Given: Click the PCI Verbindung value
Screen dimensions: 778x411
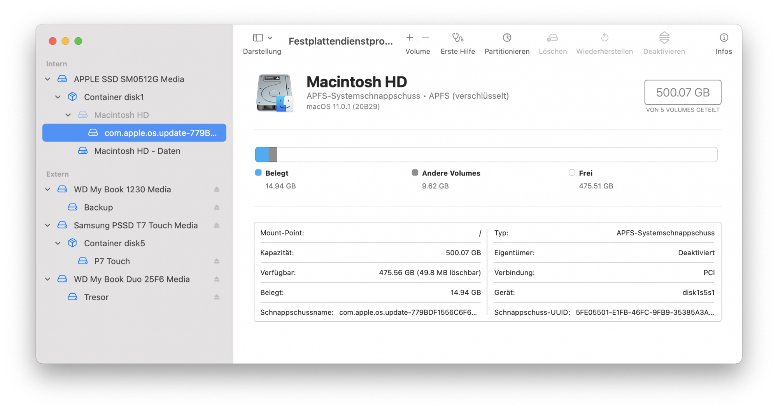Looking at the screenshot, I should (x=709, y=273).
